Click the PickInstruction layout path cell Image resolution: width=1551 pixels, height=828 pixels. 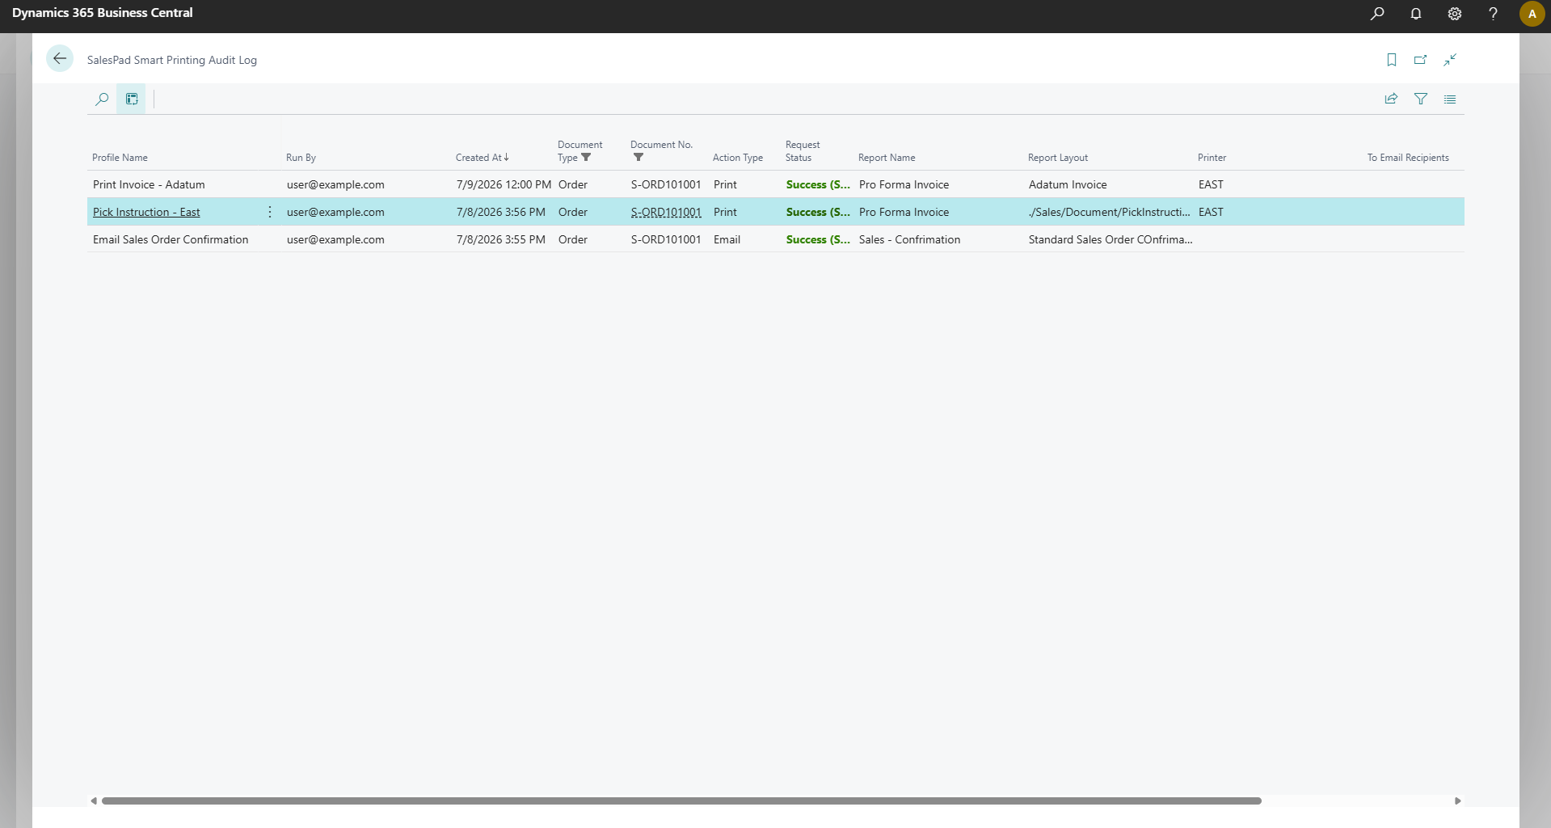click(x=1110, y=212)
